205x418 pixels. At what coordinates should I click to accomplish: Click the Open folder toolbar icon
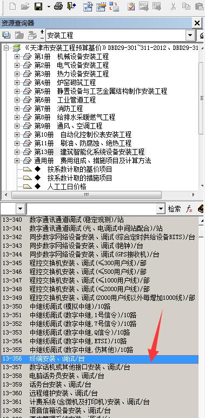[25, 6]
